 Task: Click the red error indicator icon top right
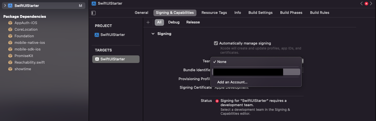[366, 3]
